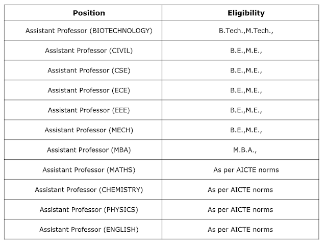Select Assistant Professor (MATHS) cell
The height and width of the screenshot is (245, 326).
83,169
